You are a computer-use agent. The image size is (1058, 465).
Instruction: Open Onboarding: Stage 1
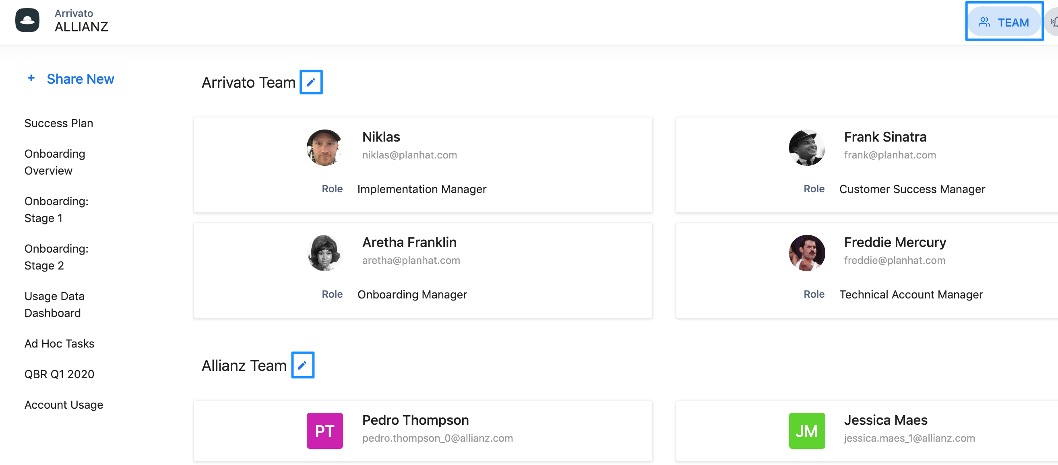click(x=56, y=210)
